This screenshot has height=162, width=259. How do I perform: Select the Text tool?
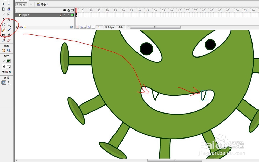tap(9, 20)
